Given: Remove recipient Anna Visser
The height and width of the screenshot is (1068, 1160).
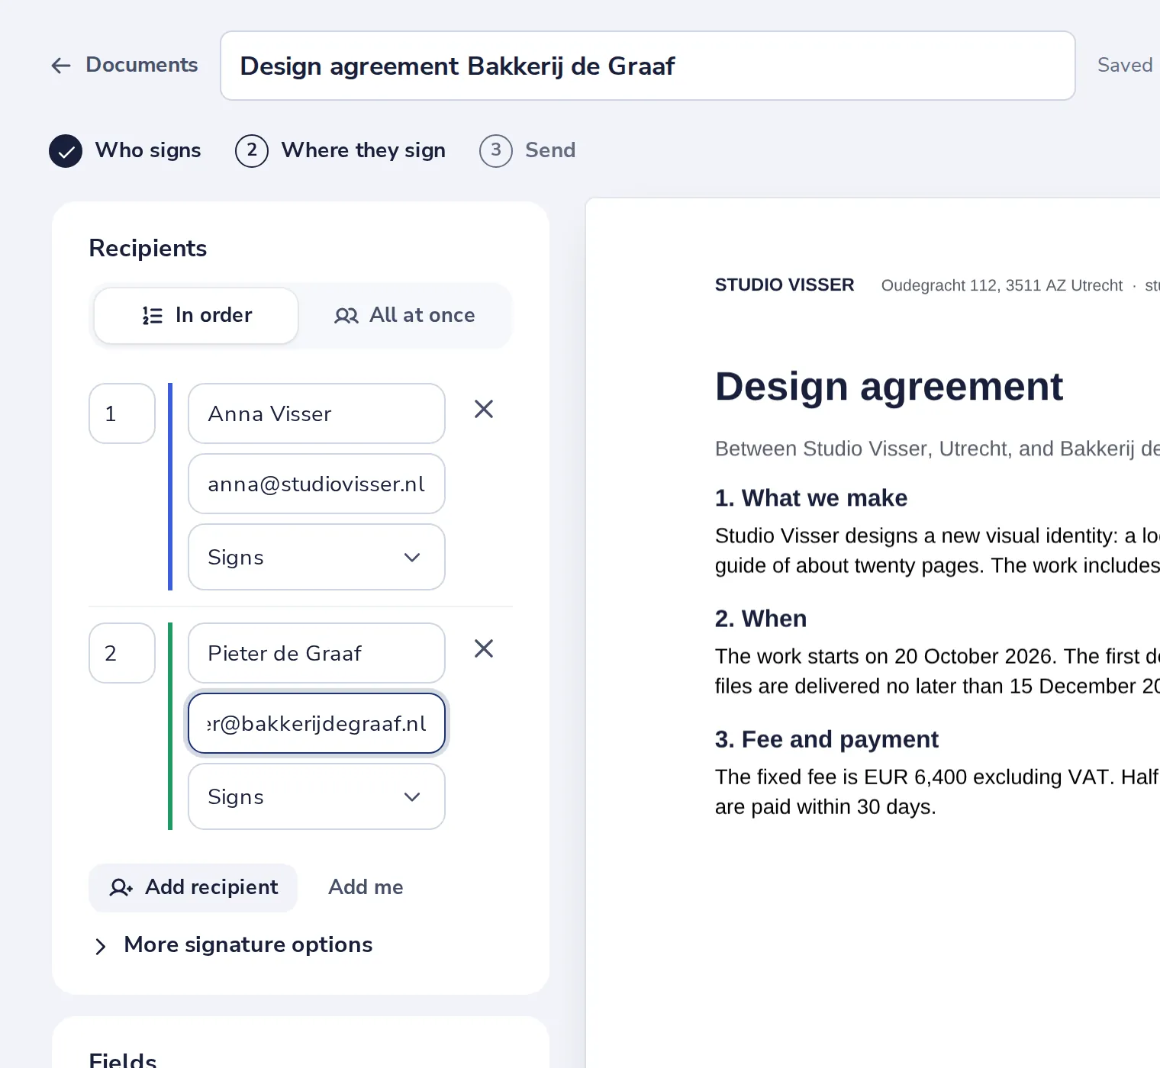Looking at the screenshot, I should click(484, 409).
